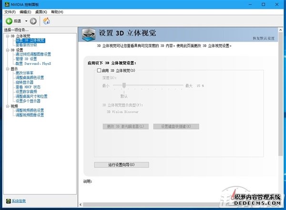Click the 恢复默认设置 link
This screenshot has width=286, height=210.
264,38
